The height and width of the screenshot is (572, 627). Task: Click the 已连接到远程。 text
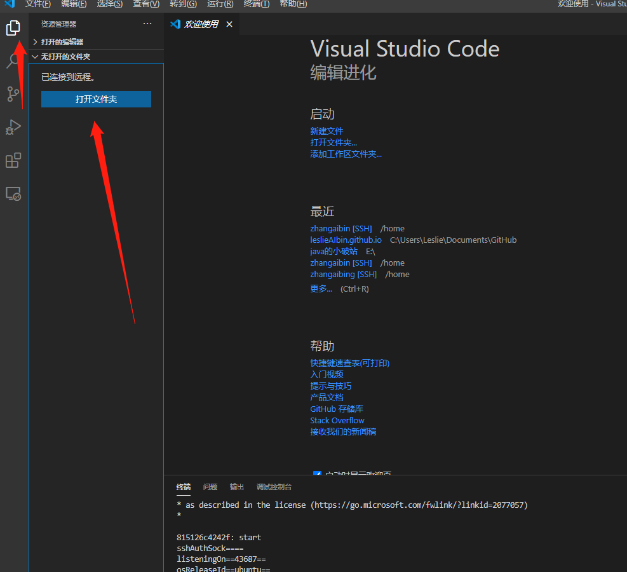click(x=68, y=77)
